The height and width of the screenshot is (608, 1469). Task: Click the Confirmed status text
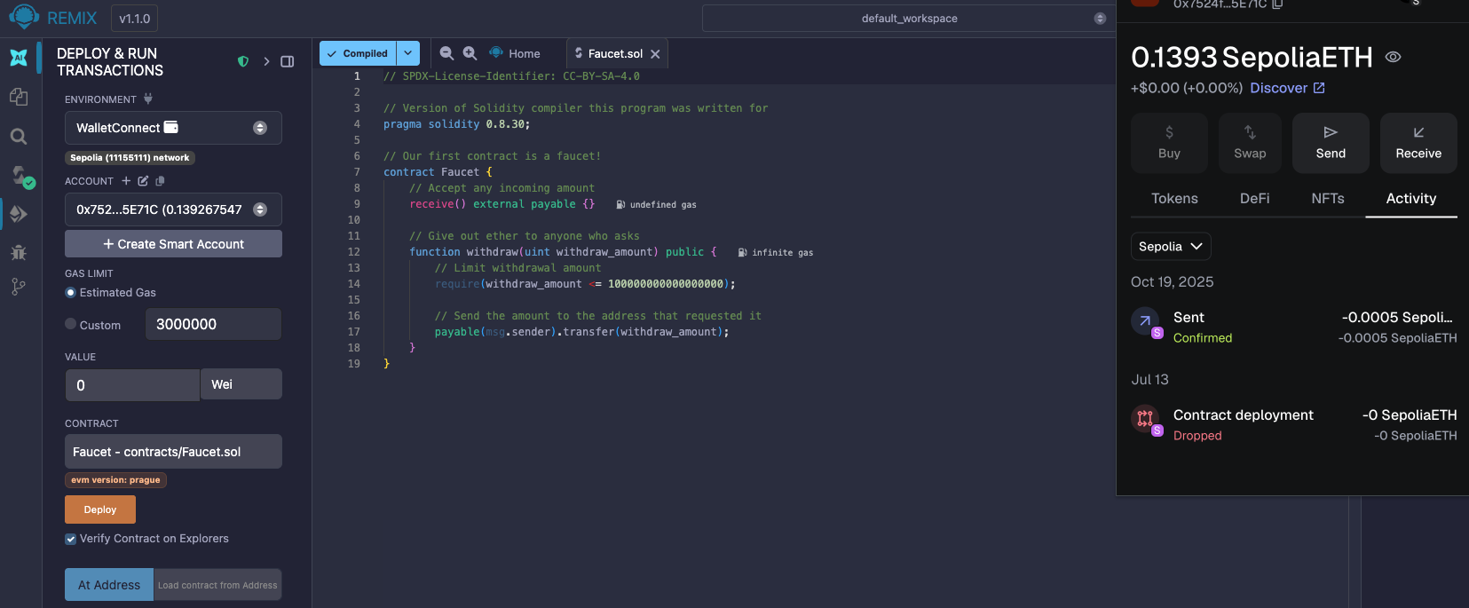[x=1203, y=338]
